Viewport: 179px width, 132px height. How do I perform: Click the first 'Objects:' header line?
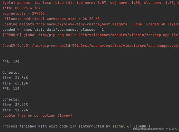(x=11, y=72)
